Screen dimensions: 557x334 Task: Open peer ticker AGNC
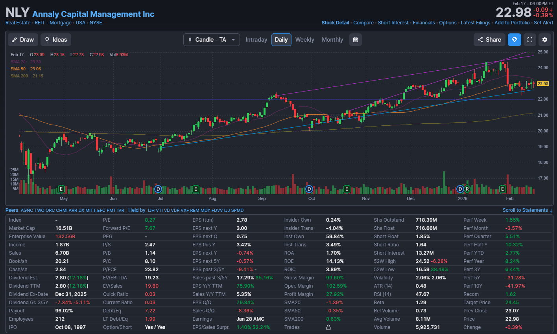(x=27, y=210)
